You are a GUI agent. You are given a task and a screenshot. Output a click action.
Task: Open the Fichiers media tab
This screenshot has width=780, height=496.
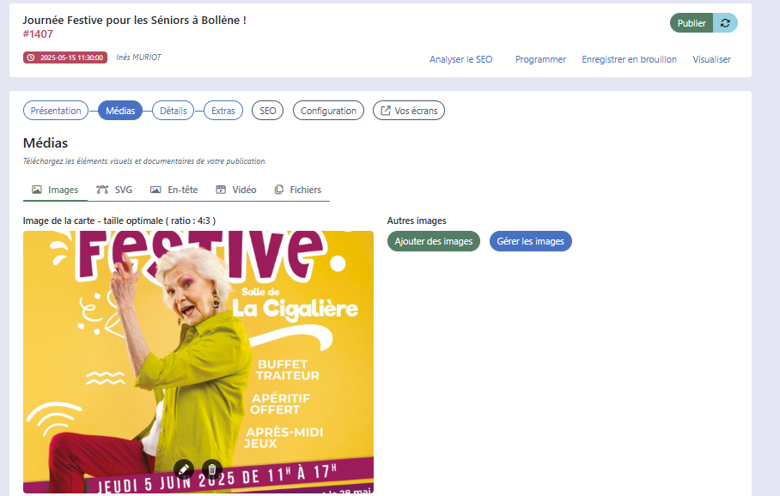298,190
